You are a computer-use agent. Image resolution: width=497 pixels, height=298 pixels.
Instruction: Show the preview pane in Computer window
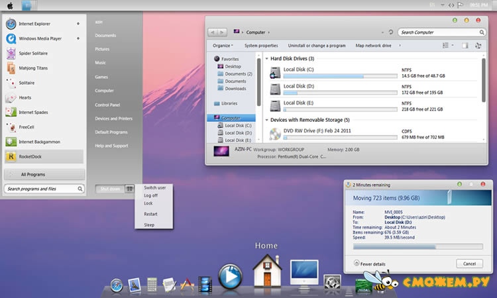(465, 46)
